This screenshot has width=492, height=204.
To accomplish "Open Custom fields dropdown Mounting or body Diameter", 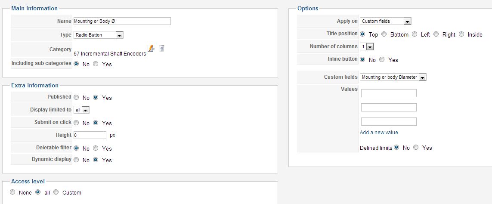I will [393, 77].
